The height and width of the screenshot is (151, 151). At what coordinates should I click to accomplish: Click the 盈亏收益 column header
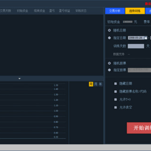click(65, 11)
